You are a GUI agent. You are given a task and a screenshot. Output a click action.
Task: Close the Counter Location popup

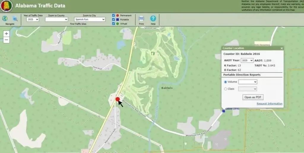(281, 48)
